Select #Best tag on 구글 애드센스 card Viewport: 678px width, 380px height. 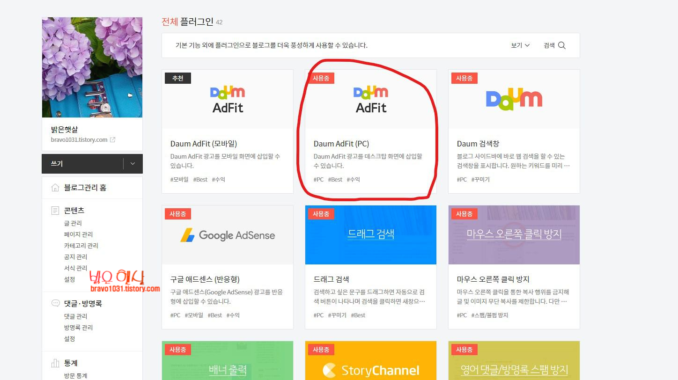[215, 315]
